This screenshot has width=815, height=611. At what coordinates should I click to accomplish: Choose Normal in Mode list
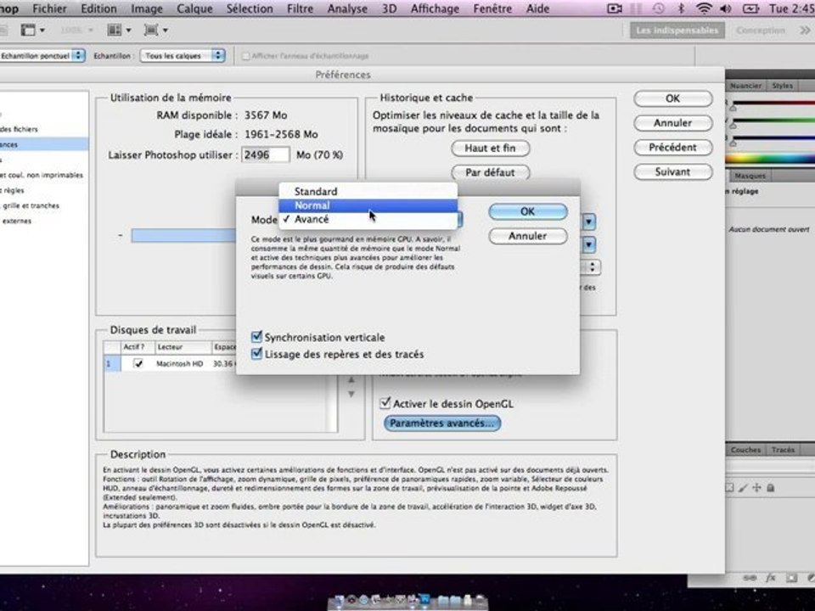(368, 205)
